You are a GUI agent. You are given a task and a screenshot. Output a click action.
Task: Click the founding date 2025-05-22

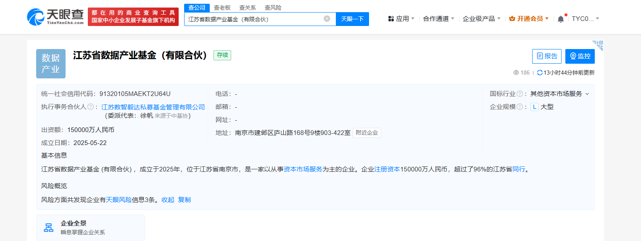90,143
